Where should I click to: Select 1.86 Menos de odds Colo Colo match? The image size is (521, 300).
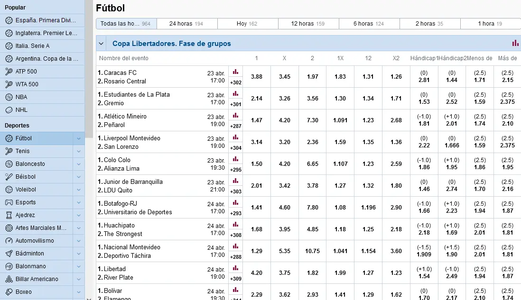(x=479, y=164)
